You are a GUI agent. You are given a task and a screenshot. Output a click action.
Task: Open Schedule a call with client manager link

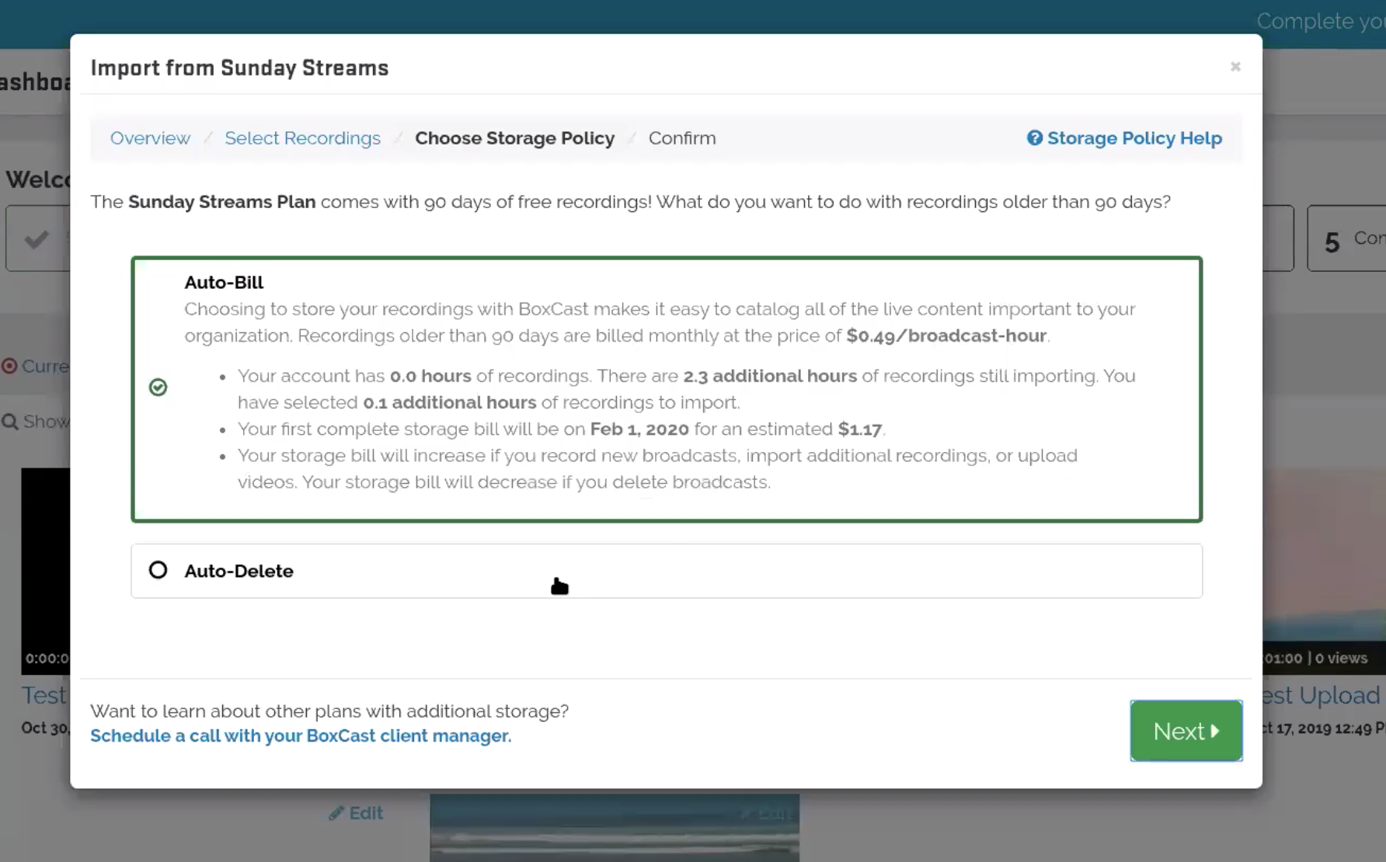point(301,735)
